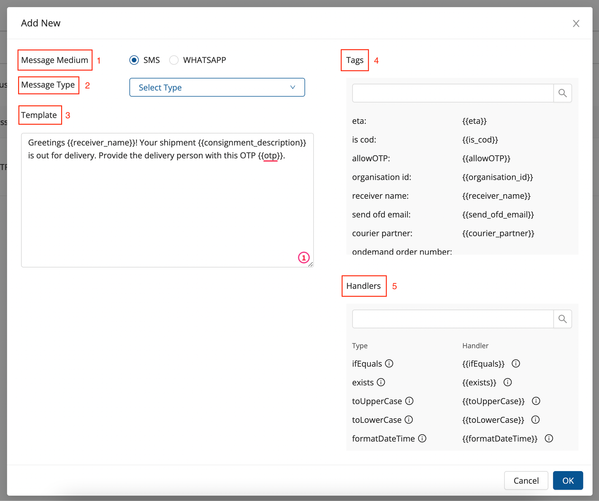Click info icon beside {{formatDateTime}} handler
The height and width of the screenshot is (501, 599).
coord(549,438)
